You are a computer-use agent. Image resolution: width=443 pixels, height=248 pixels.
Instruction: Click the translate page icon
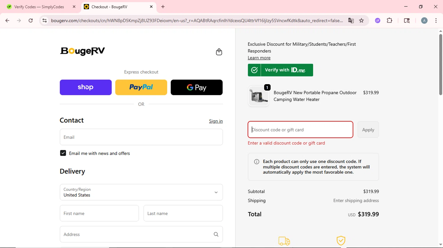tap(351, 21)
